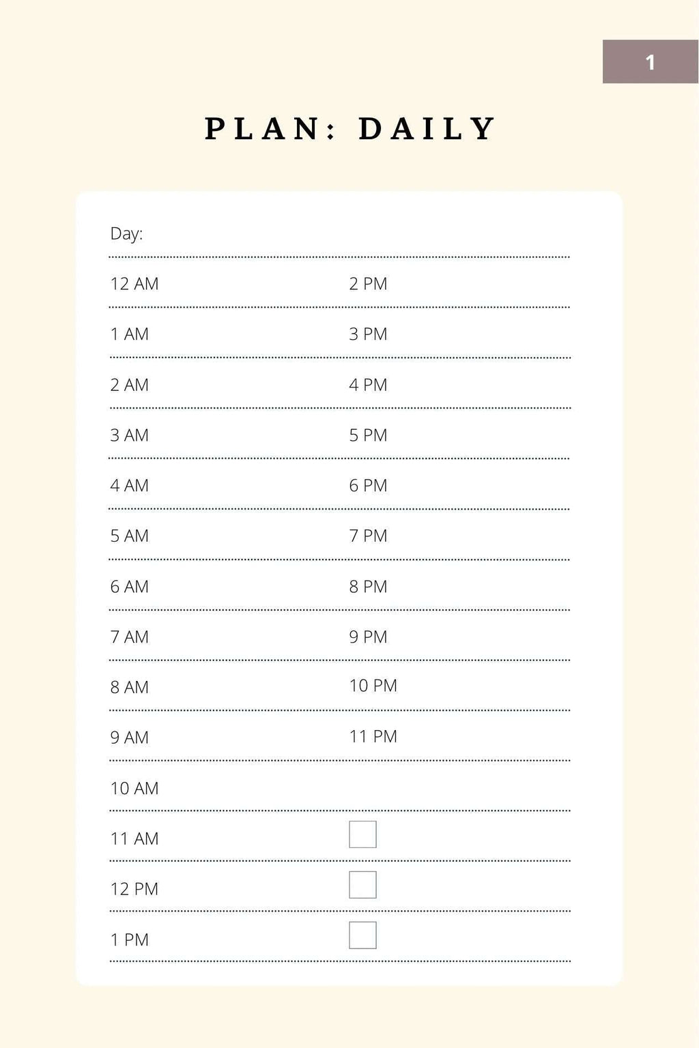Choose the 1 AM row label
The image size is (699, 1048).
pyautogui.click(x=130, y=334)
